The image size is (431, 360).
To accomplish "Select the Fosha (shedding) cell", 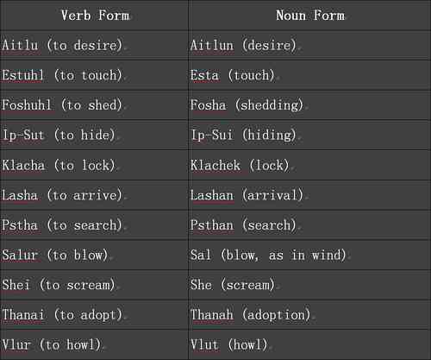I will coord(309,105).
